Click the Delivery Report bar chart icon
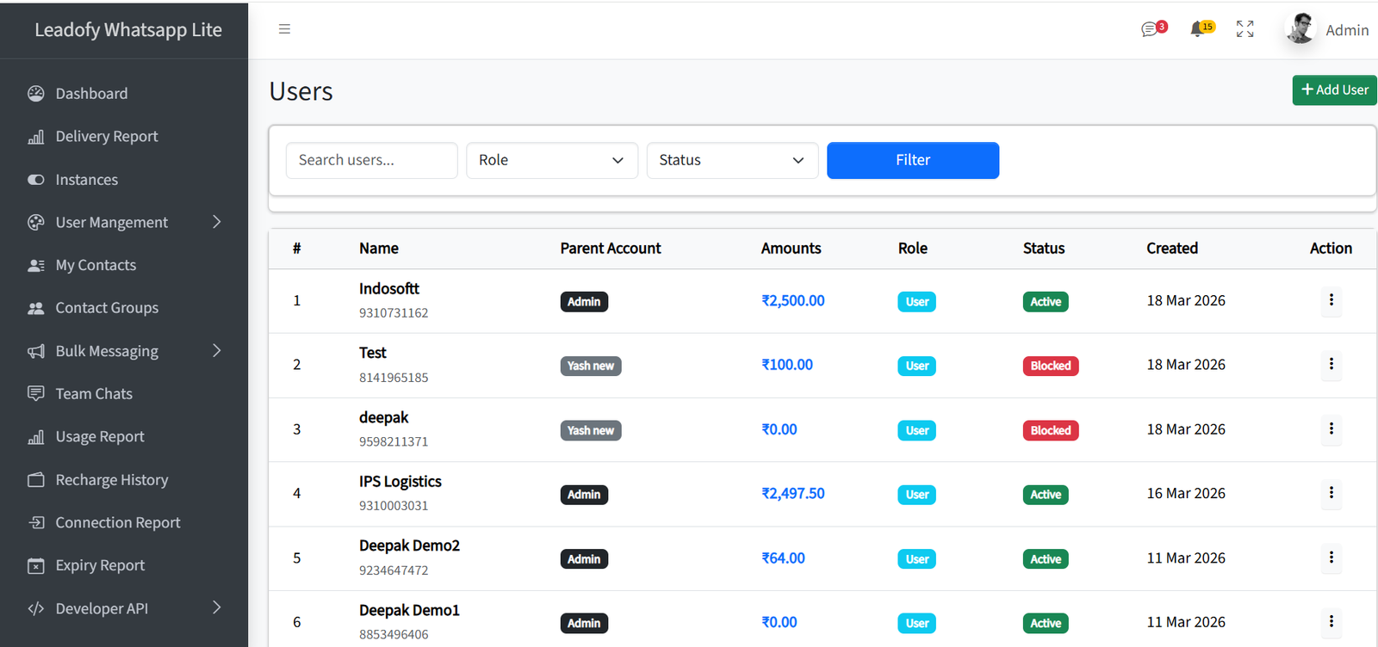This screenshot has width=1378, height=647. coord(35,136)
